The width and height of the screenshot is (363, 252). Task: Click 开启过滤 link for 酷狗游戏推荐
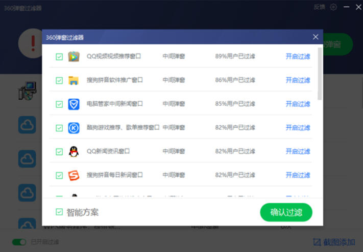point(298,128)
